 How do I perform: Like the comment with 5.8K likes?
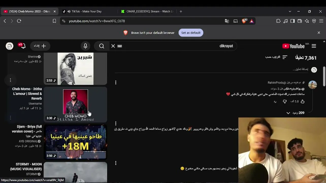303,101
